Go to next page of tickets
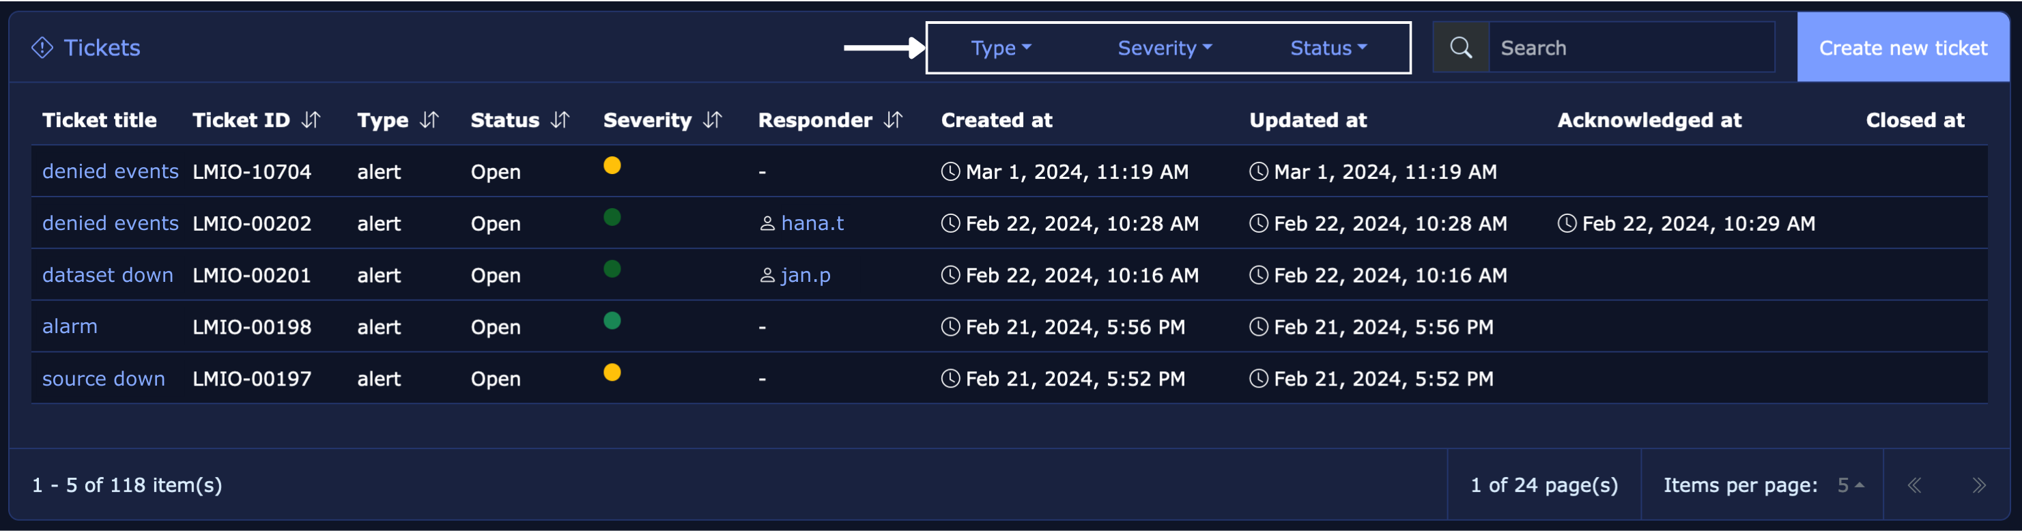 [x=1978, y=485]
